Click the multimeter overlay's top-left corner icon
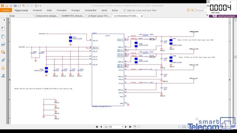The height and width of the screenshot is (133, 237). [208, 1]
